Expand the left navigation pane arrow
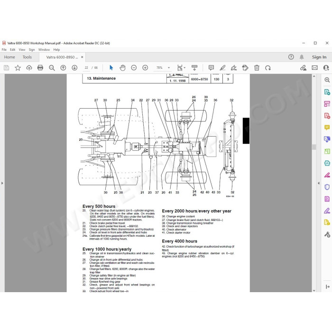 coord(2,183)
